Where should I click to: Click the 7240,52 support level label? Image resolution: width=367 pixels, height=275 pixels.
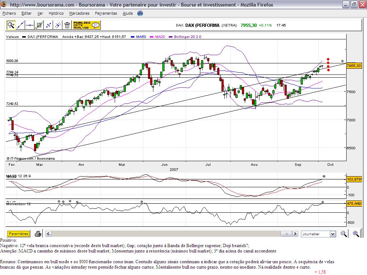pyautogui.click(x=12, y=103)
